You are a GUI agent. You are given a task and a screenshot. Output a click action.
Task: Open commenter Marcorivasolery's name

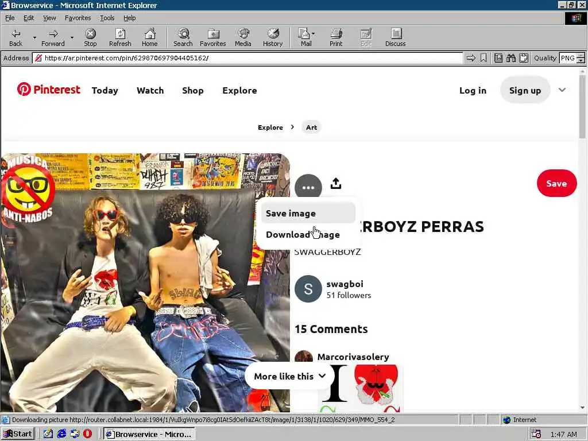point(353,357)
